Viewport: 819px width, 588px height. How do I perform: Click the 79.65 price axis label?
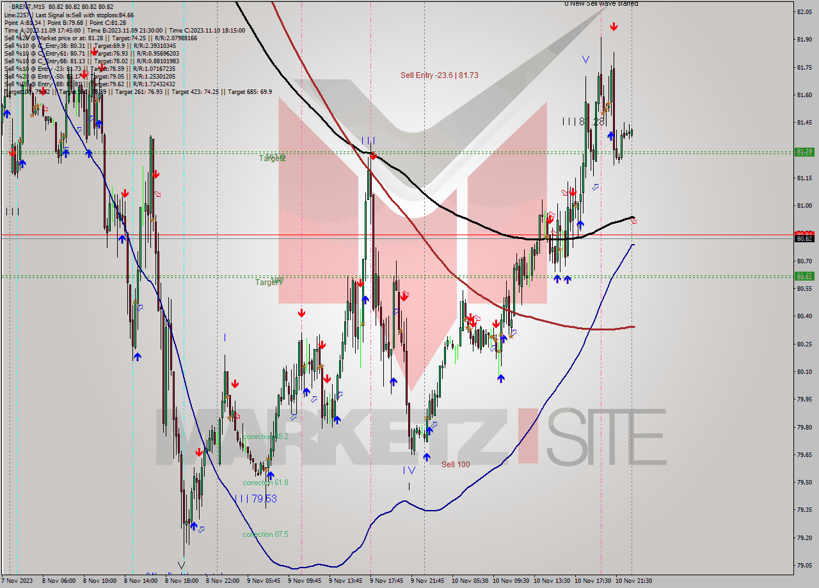pos(804,454)
